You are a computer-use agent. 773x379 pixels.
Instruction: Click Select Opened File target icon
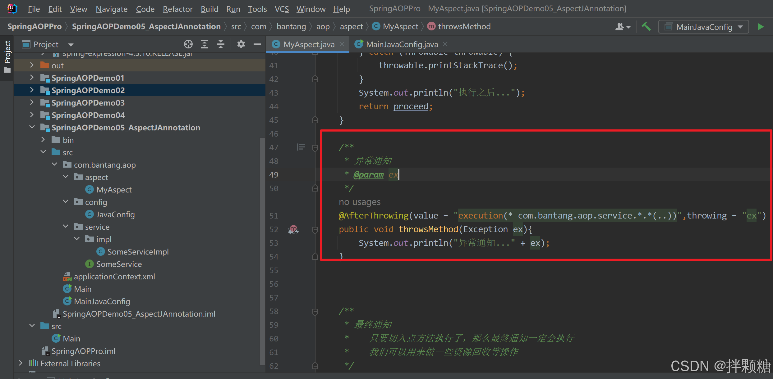pos(188,44)
